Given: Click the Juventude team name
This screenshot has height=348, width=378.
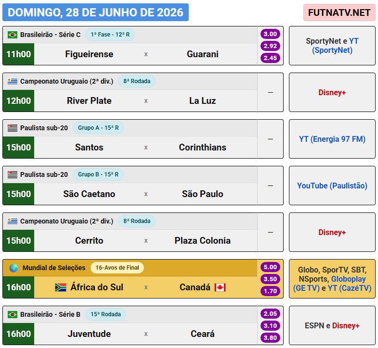Looking at the screenshot, I should tap(89, 334).
